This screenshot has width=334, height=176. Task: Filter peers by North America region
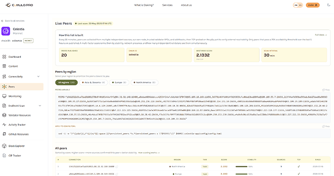click(145, 82)
